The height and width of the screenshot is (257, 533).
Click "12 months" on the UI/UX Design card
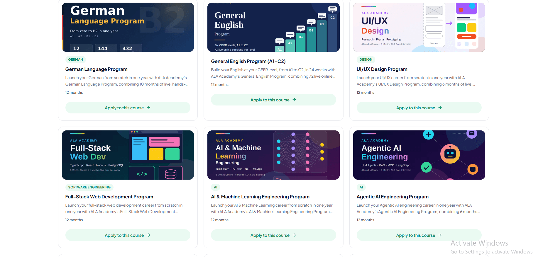click(x=366, y=92)
